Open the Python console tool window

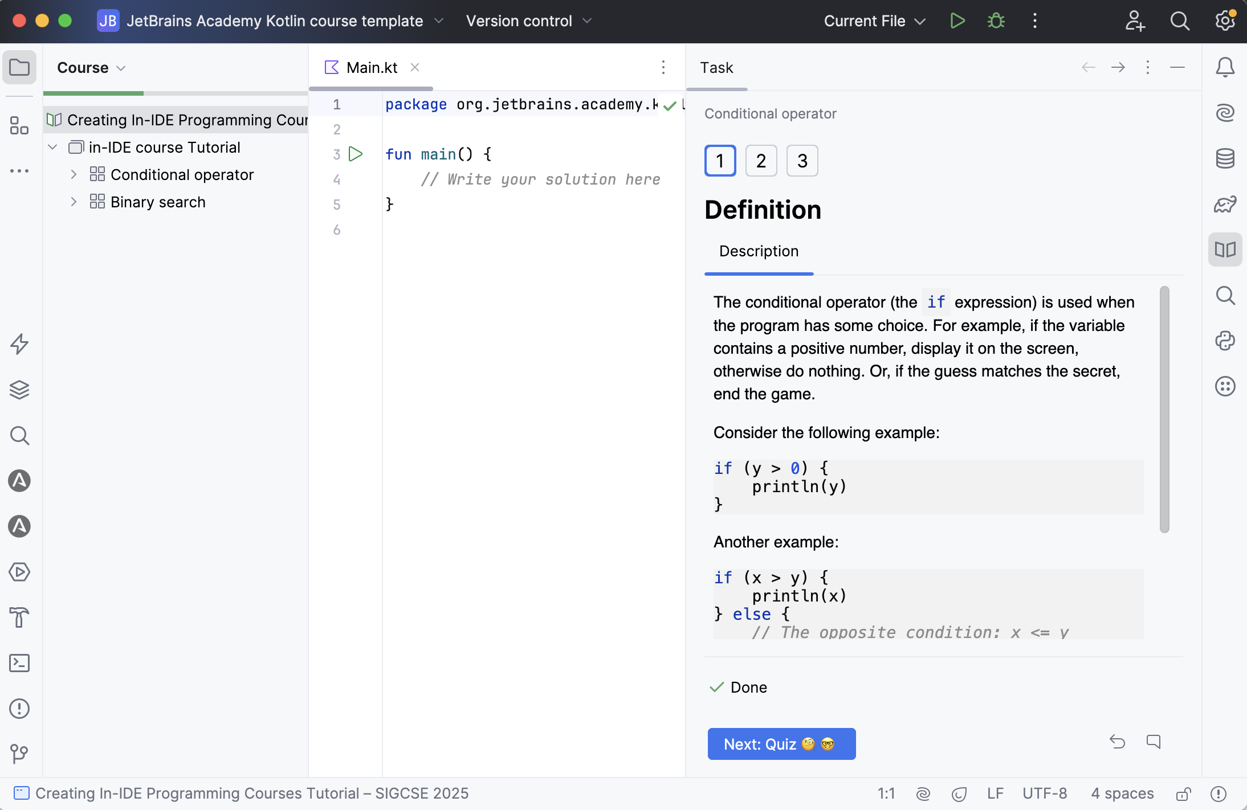[x=1225, y=341]
